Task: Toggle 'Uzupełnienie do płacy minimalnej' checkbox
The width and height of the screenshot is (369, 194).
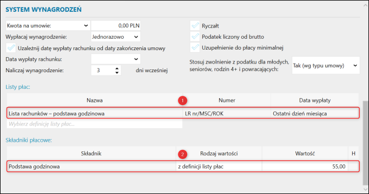Action: point(195,48)
